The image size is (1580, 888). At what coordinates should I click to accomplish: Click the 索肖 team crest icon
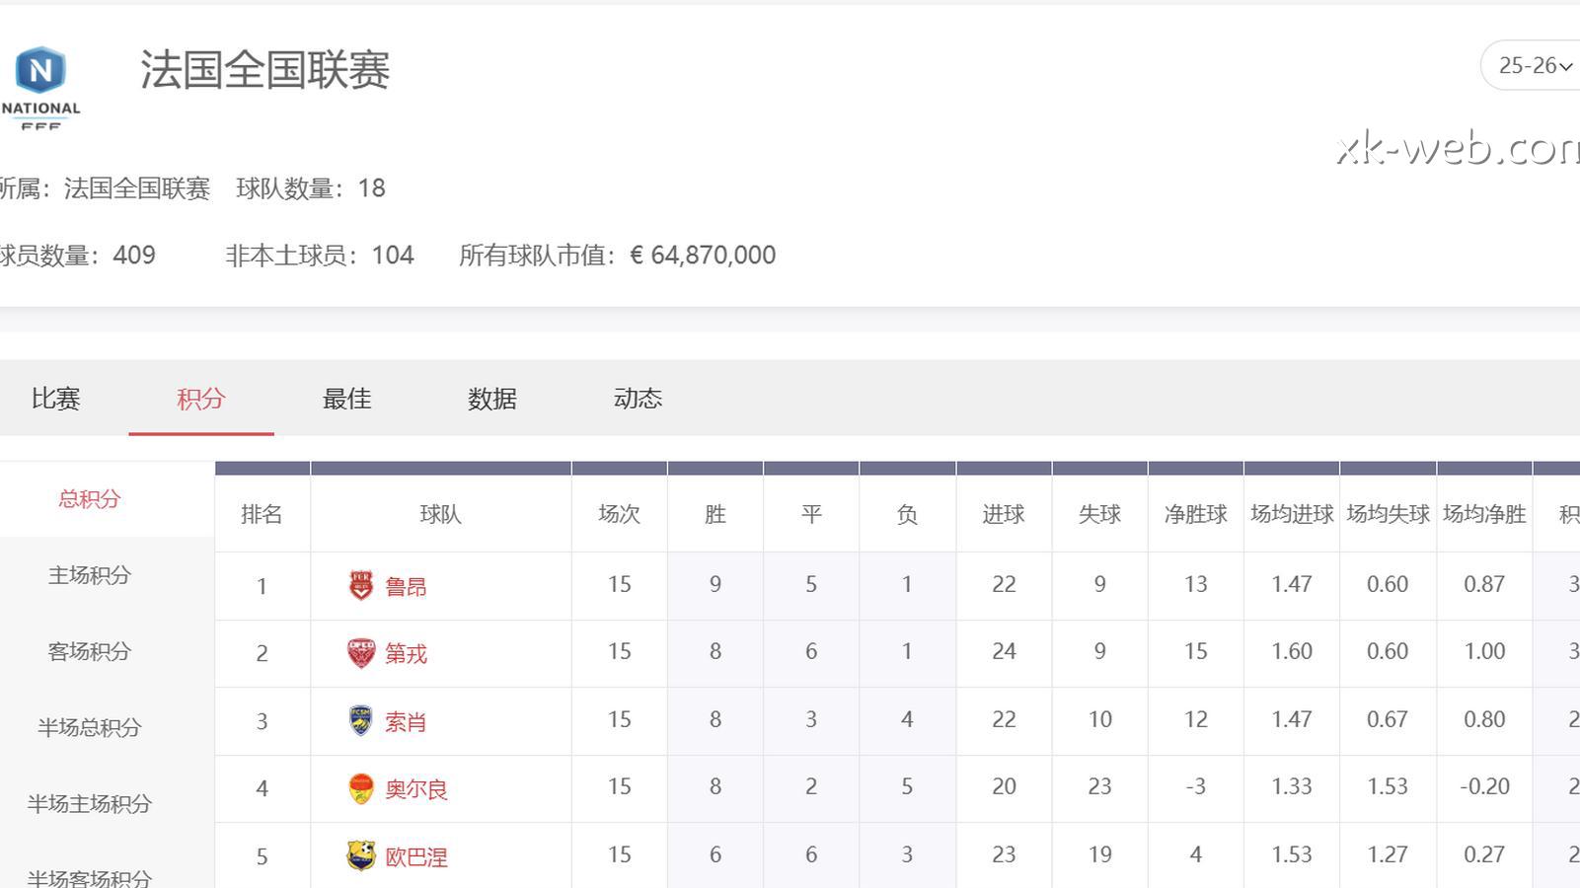click(x=361, y=720)
